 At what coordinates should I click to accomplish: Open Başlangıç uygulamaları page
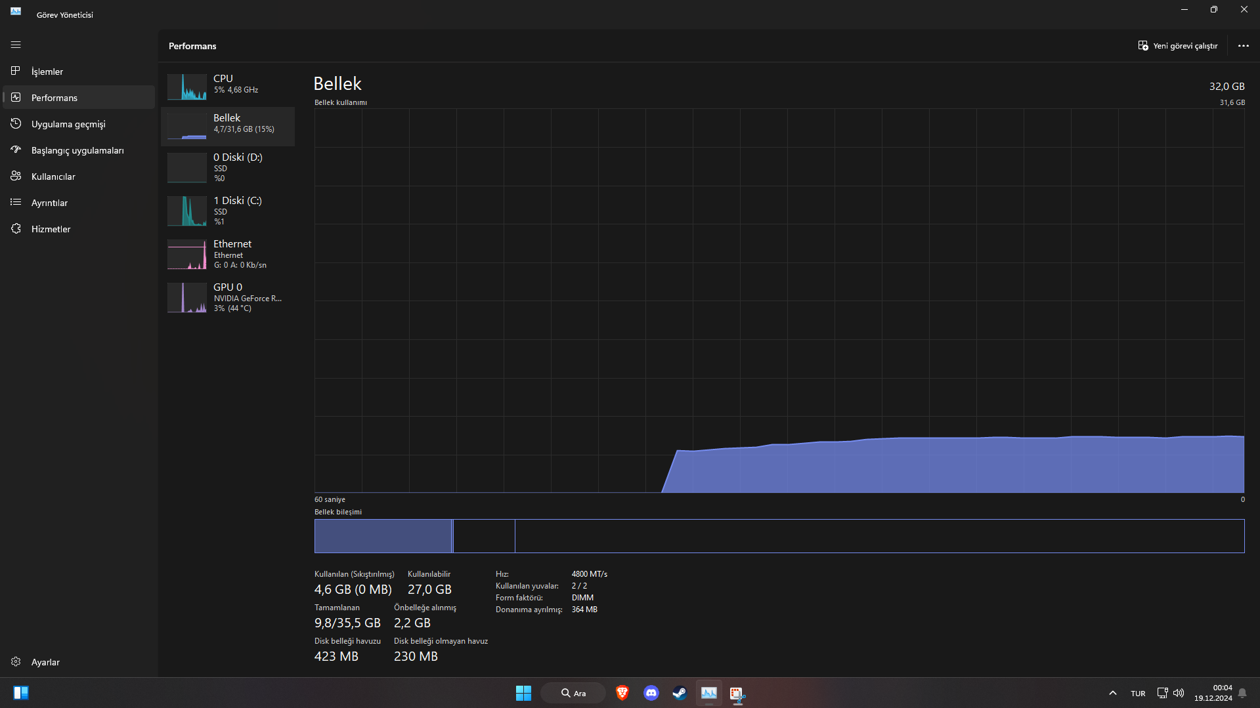click(79, 150)
